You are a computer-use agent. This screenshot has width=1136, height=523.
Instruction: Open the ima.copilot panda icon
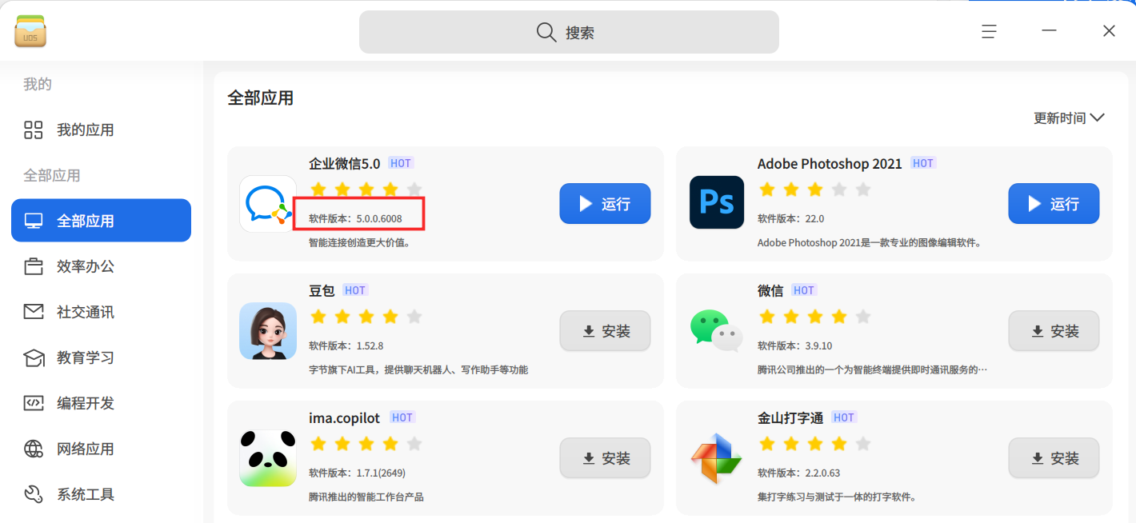[268, 458]
